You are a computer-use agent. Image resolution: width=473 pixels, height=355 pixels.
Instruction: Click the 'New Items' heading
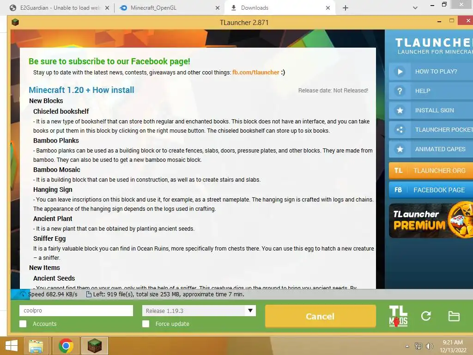pos(44,268)
